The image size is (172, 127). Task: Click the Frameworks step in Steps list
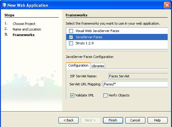[24, 35]
